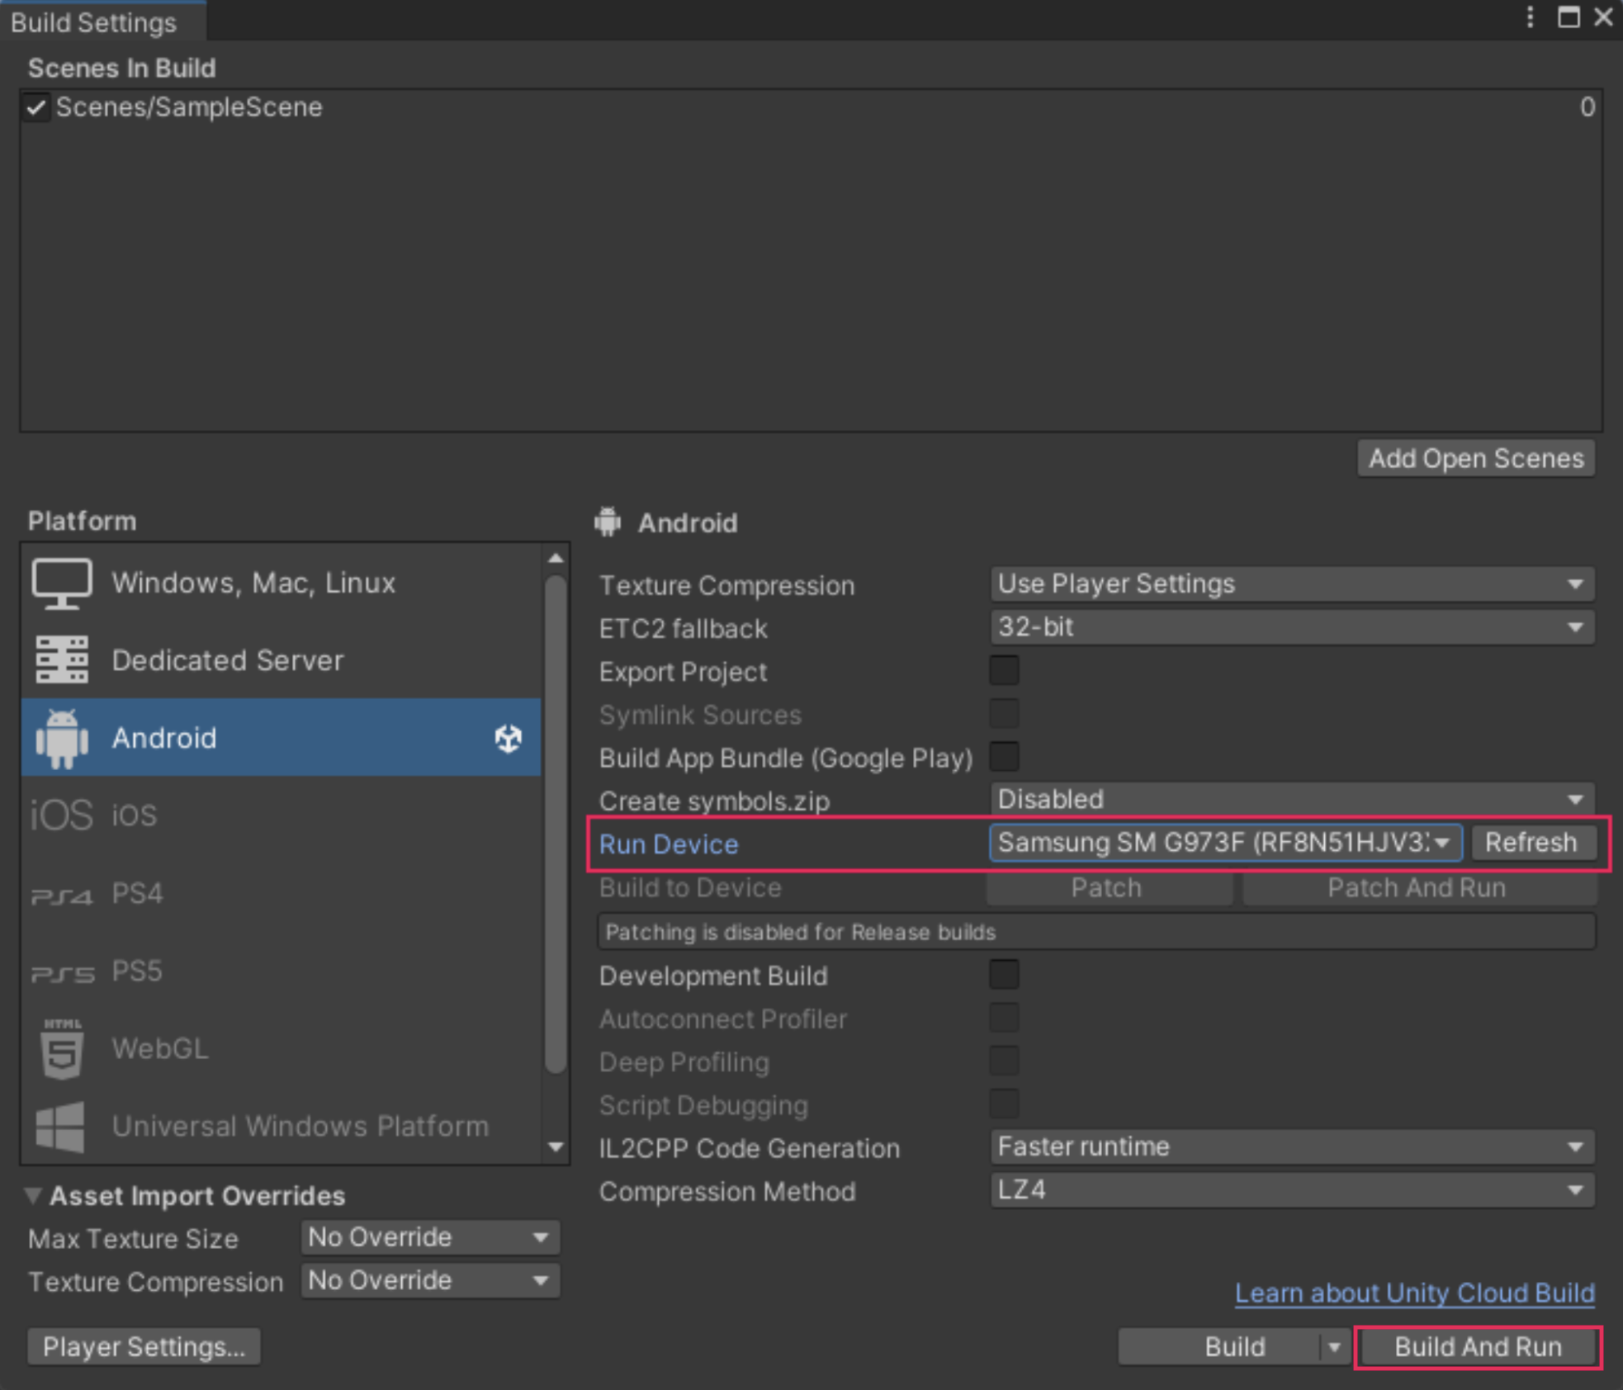The image size is (1623, 1390).
Task: Select the iOS platform icon
Action: point(61,815)
